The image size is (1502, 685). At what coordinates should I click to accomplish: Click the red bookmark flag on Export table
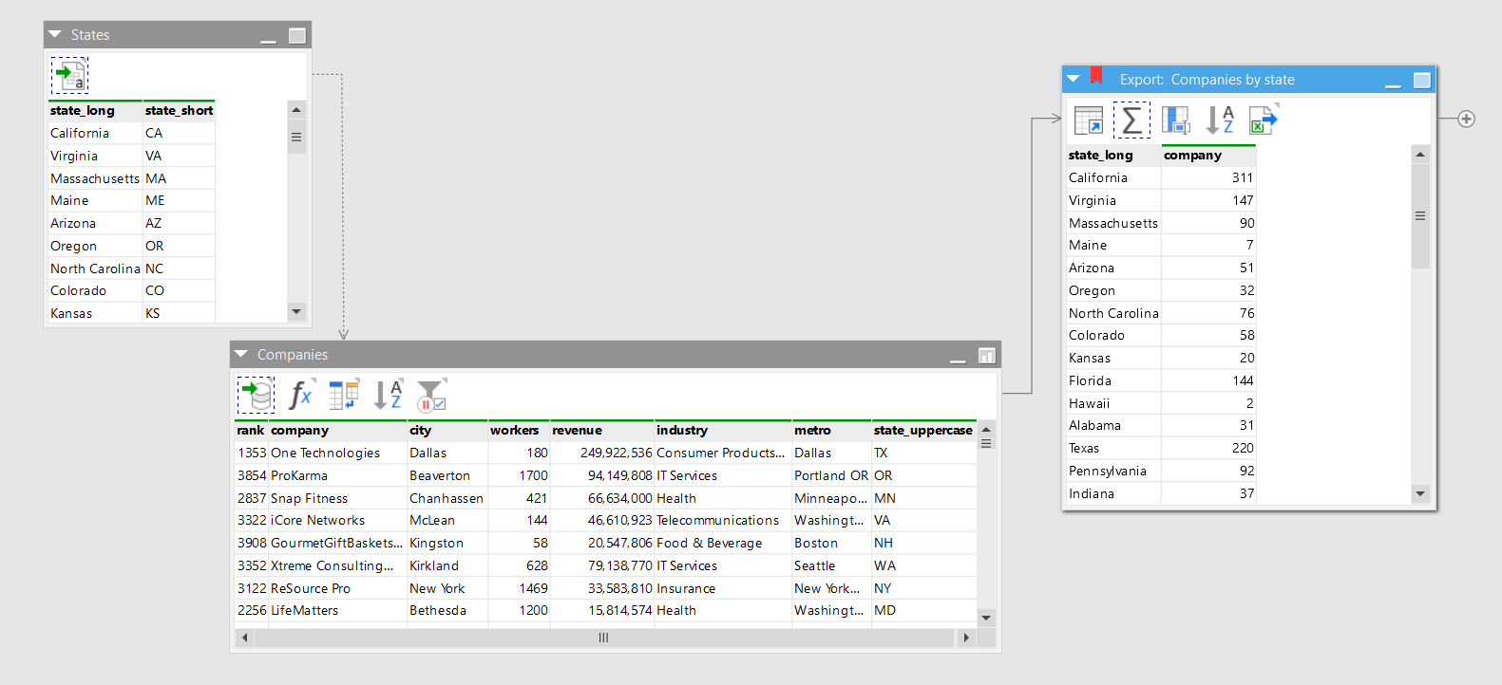[1096, 75]
